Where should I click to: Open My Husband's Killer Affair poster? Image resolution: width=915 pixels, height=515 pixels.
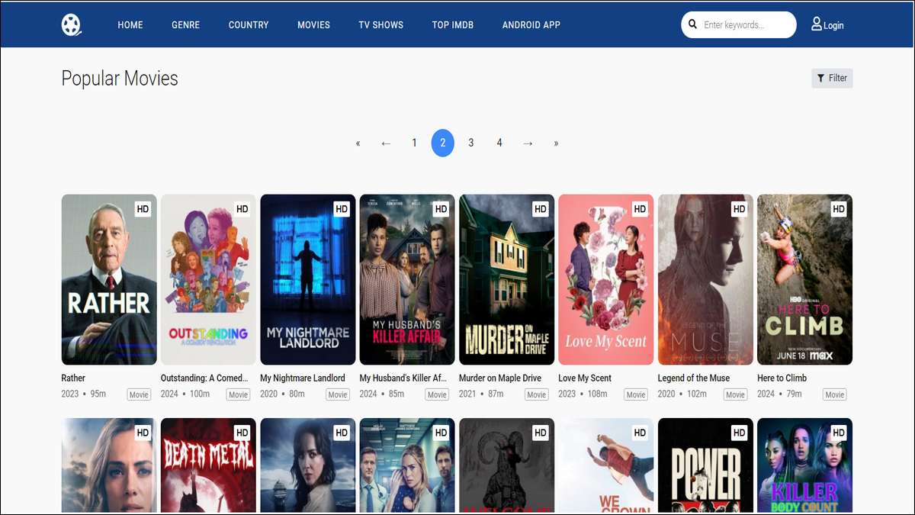tap(407, 279)
